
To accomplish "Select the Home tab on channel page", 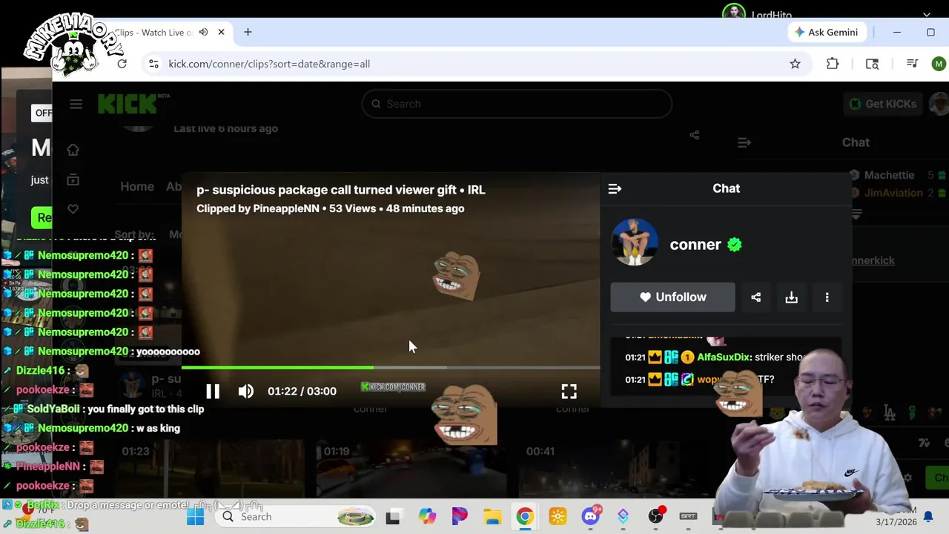I will click(137, 186).
